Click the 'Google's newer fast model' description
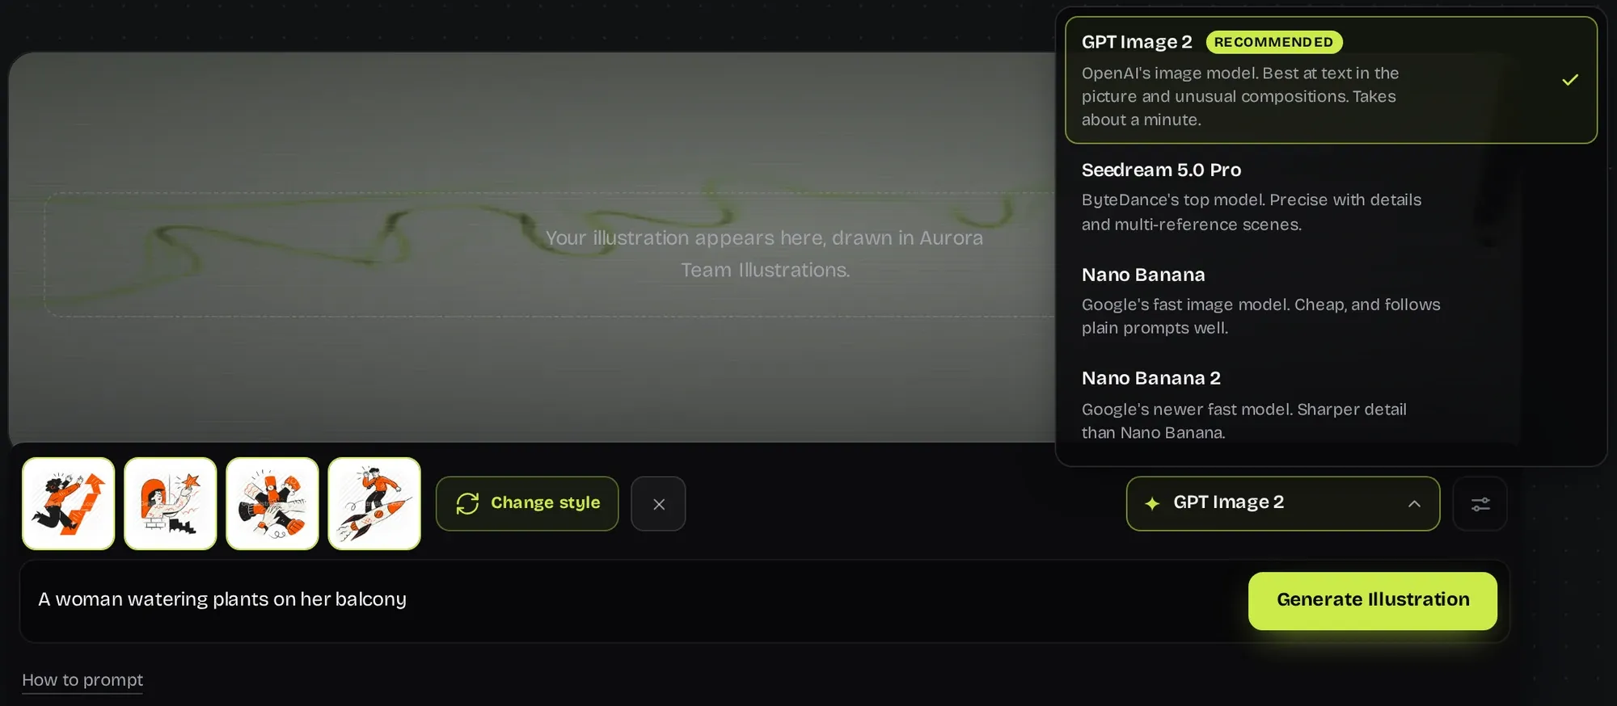1617x706 pixels. click(1244, 421)
